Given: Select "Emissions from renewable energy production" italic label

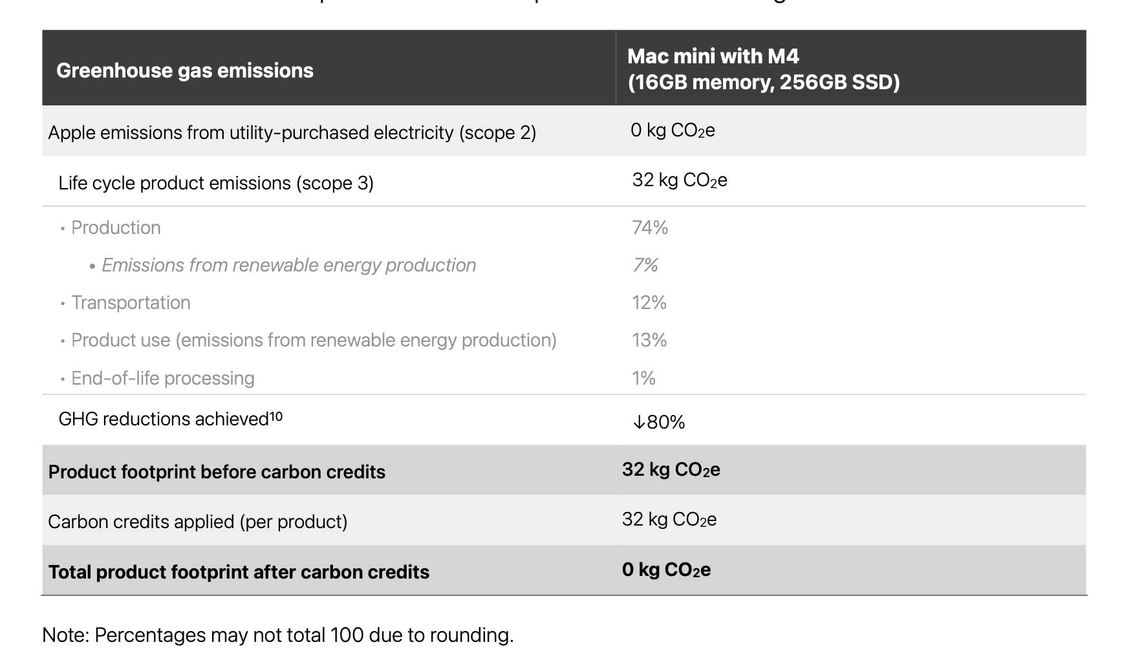Looking at the screenshot, I should 288,265.
